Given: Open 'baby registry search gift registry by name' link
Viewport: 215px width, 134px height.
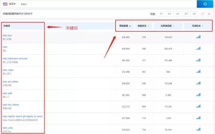Looking at the screenshot, I should 22,116.
